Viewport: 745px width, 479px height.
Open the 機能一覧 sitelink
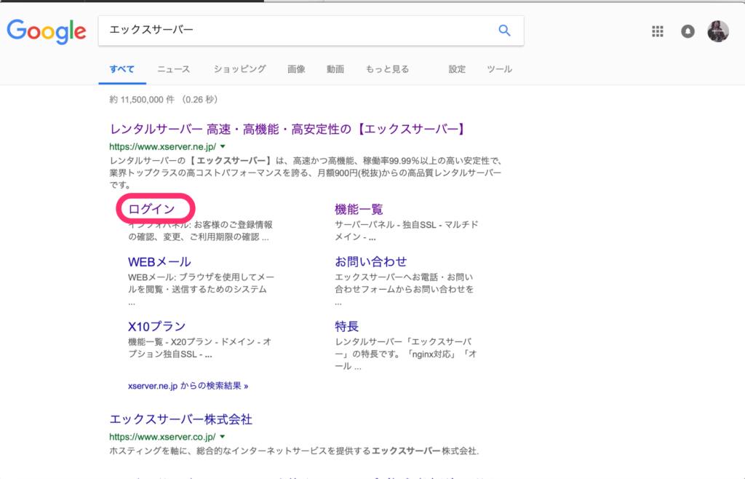point(359,209)
